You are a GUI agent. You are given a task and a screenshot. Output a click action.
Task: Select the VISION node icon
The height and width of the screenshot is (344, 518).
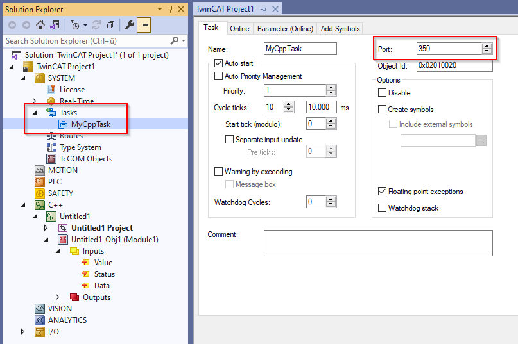pyautogui.click(x=40, y=308)
